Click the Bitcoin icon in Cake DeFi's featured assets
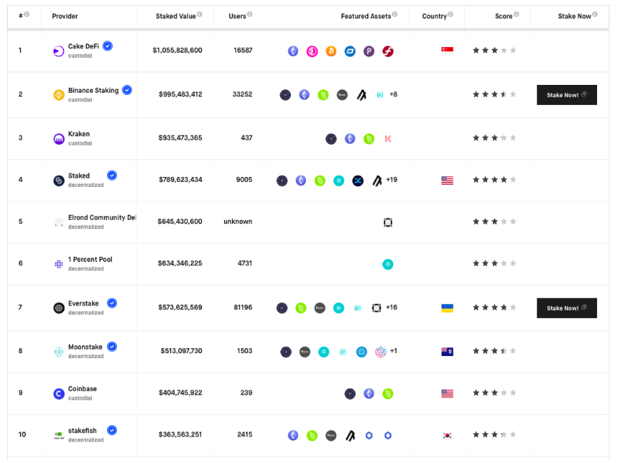 coord(330,51)
